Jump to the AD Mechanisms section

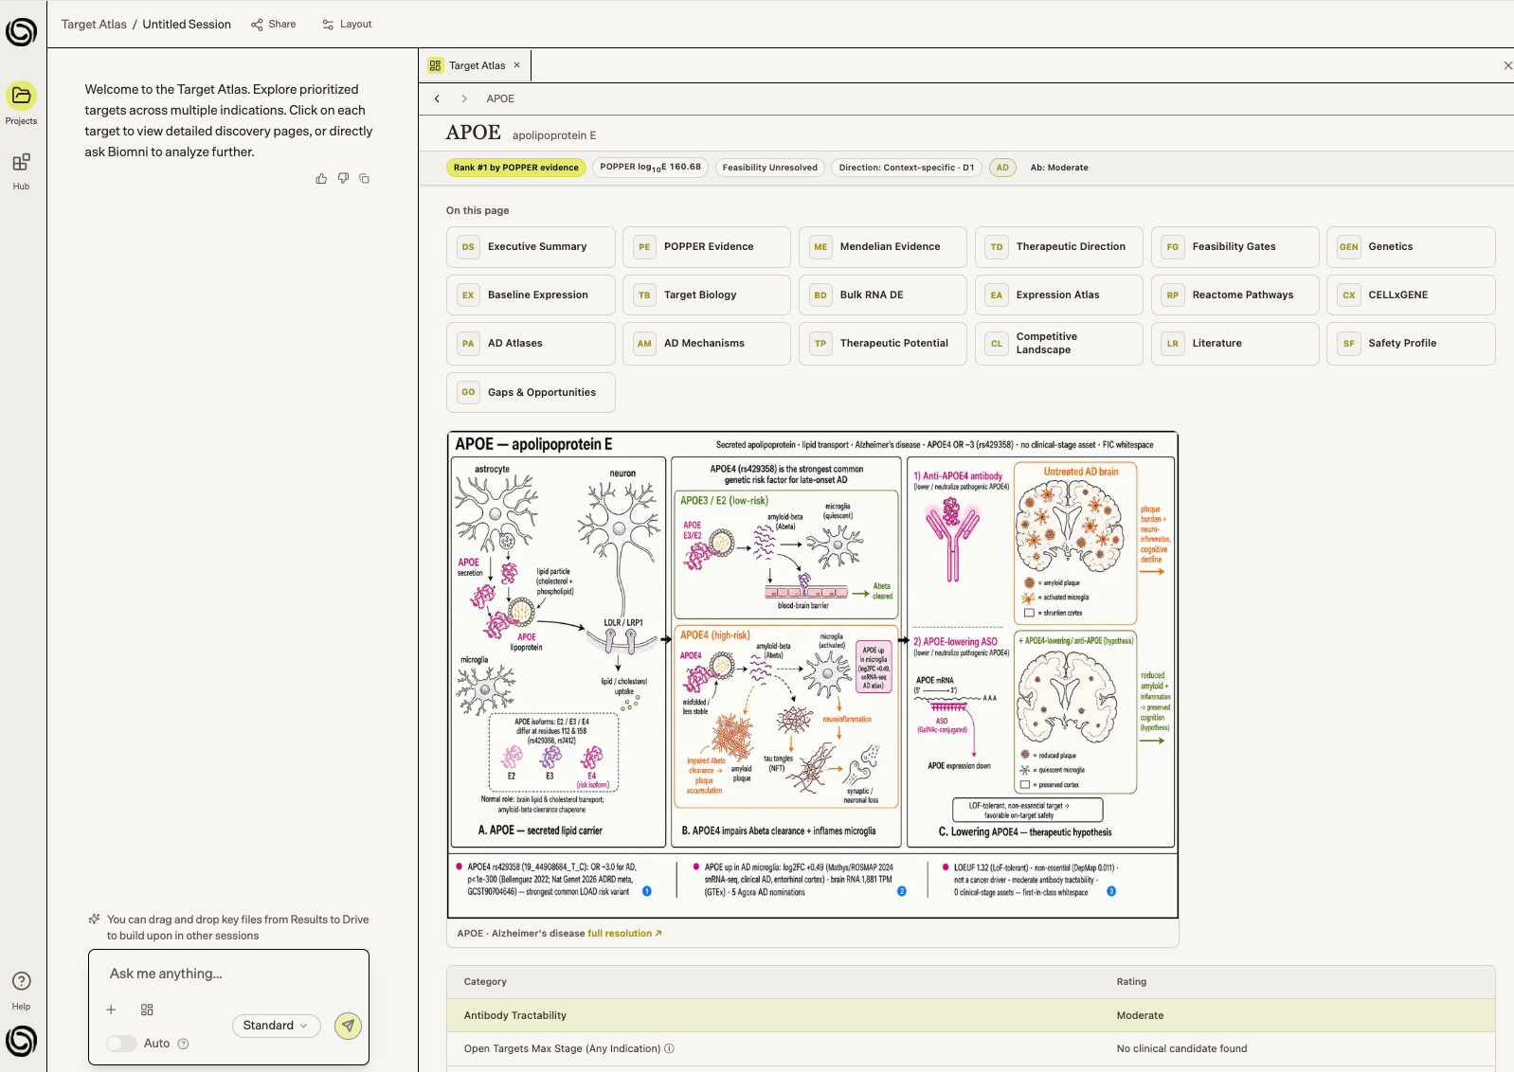coord(707,344)
